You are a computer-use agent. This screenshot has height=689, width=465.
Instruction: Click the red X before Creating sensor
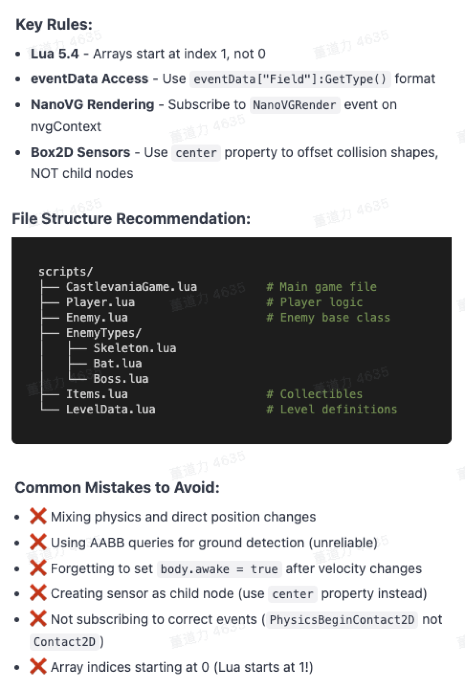[38, 593]
